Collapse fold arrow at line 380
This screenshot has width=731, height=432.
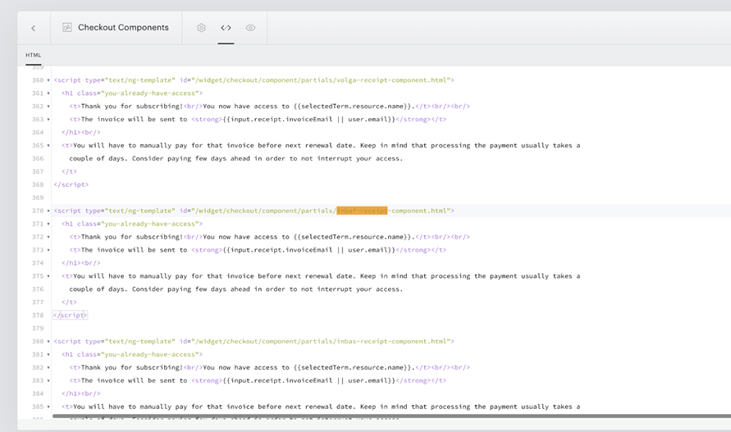click(x=48, y=341)
